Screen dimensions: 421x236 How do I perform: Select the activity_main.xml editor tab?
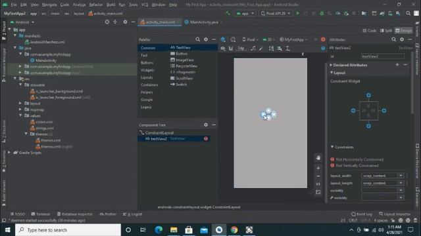click(x=160, y=22)
